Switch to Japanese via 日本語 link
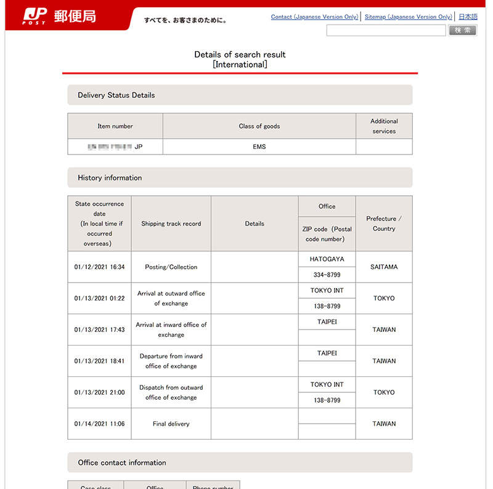This screenshot has width=493, height=489. click(470, 17)
